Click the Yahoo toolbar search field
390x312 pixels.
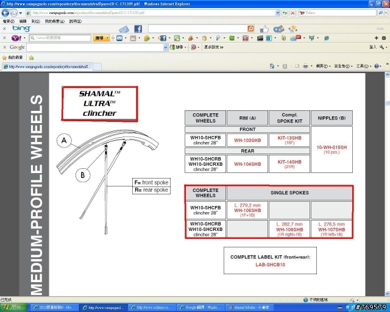[x=60, y=38]
